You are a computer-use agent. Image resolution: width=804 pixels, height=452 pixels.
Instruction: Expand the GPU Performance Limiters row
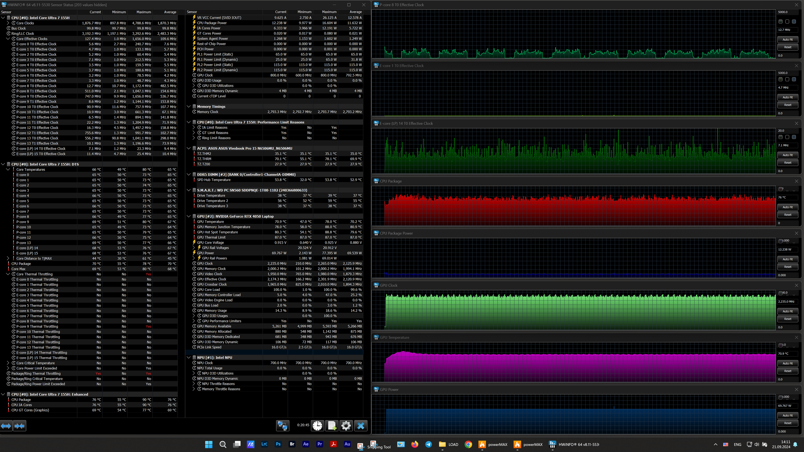click(x=194, y=321)
